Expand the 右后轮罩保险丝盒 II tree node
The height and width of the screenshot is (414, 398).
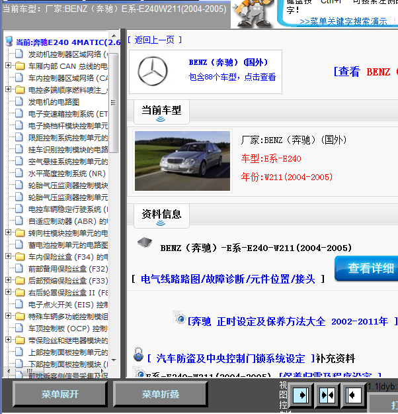pos(8,291)
